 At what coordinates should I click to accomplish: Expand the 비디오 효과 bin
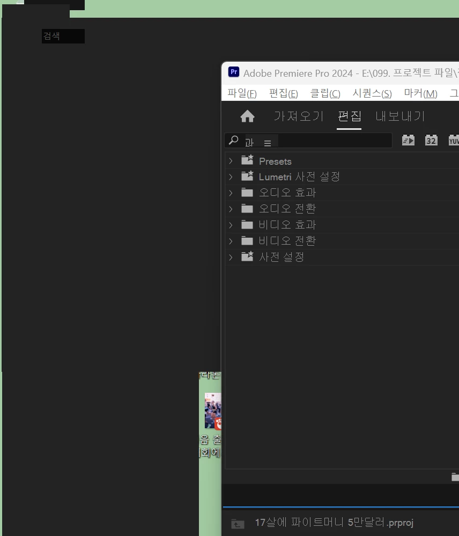tap(231, 225)
